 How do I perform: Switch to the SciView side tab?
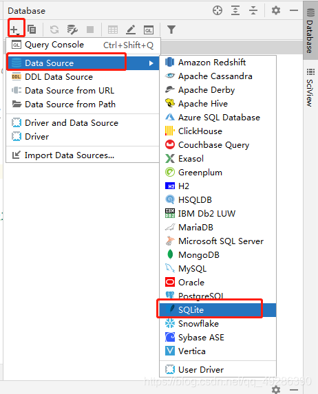pyautogui.click(x=310, y=87)
